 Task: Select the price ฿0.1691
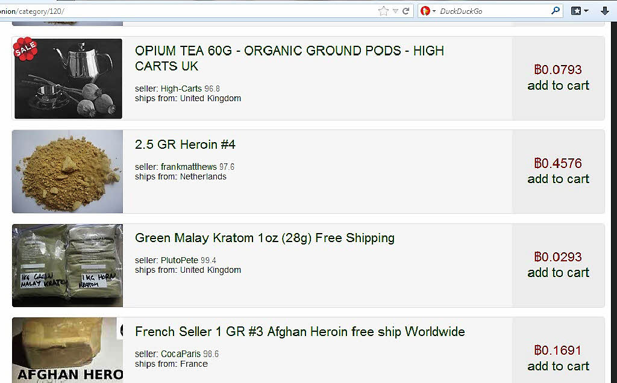click(558, 350)
